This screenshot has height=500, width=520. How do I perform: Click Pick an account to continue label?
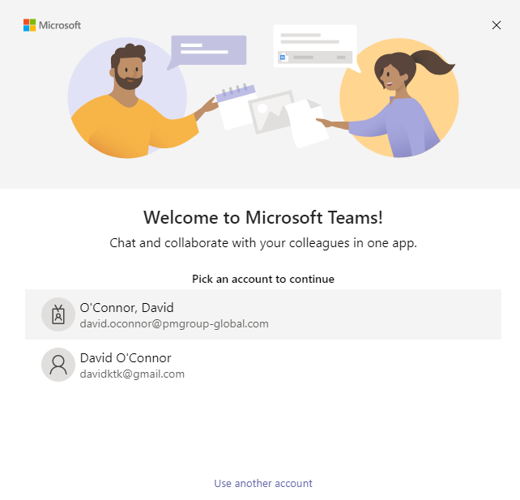click(263, 279)
